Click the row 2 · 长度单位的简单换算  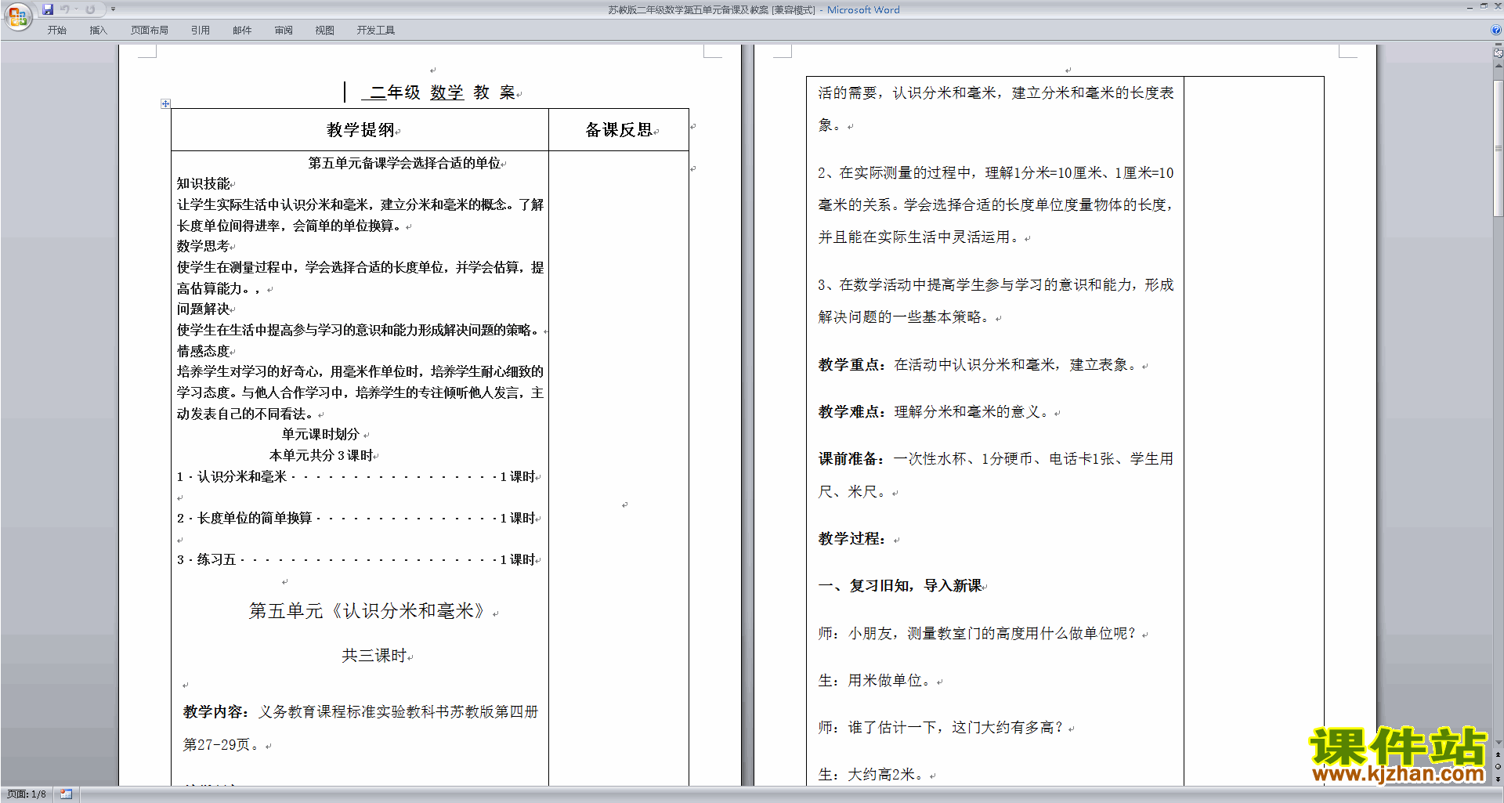tap(356, 518)
